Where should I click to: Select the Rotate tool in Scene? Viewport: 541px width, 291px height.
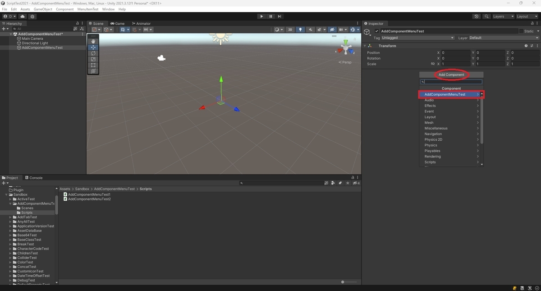coord(93,53)
